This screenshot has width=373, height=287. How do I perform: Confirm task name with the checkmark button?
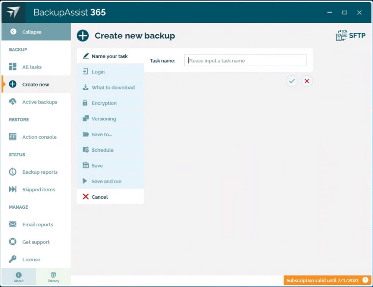[x=292, y=81]
